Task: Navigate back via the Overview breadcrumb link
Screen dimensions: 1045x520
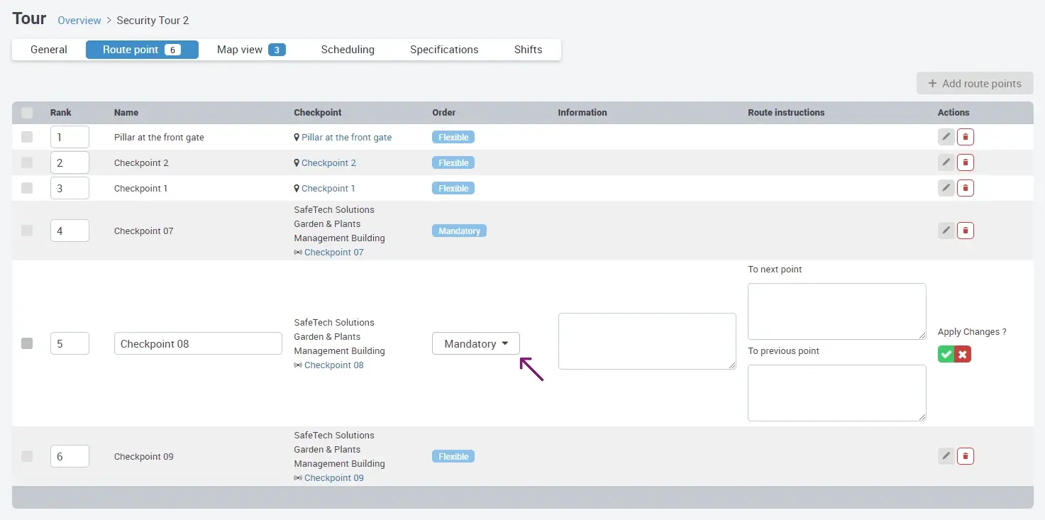Action: pyautogui.click(x=79, y=20)
